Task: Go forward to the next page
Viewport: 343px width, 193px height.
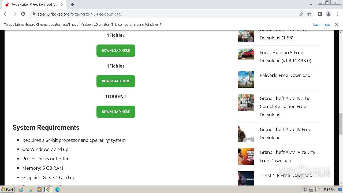Action: coord(14,14)
